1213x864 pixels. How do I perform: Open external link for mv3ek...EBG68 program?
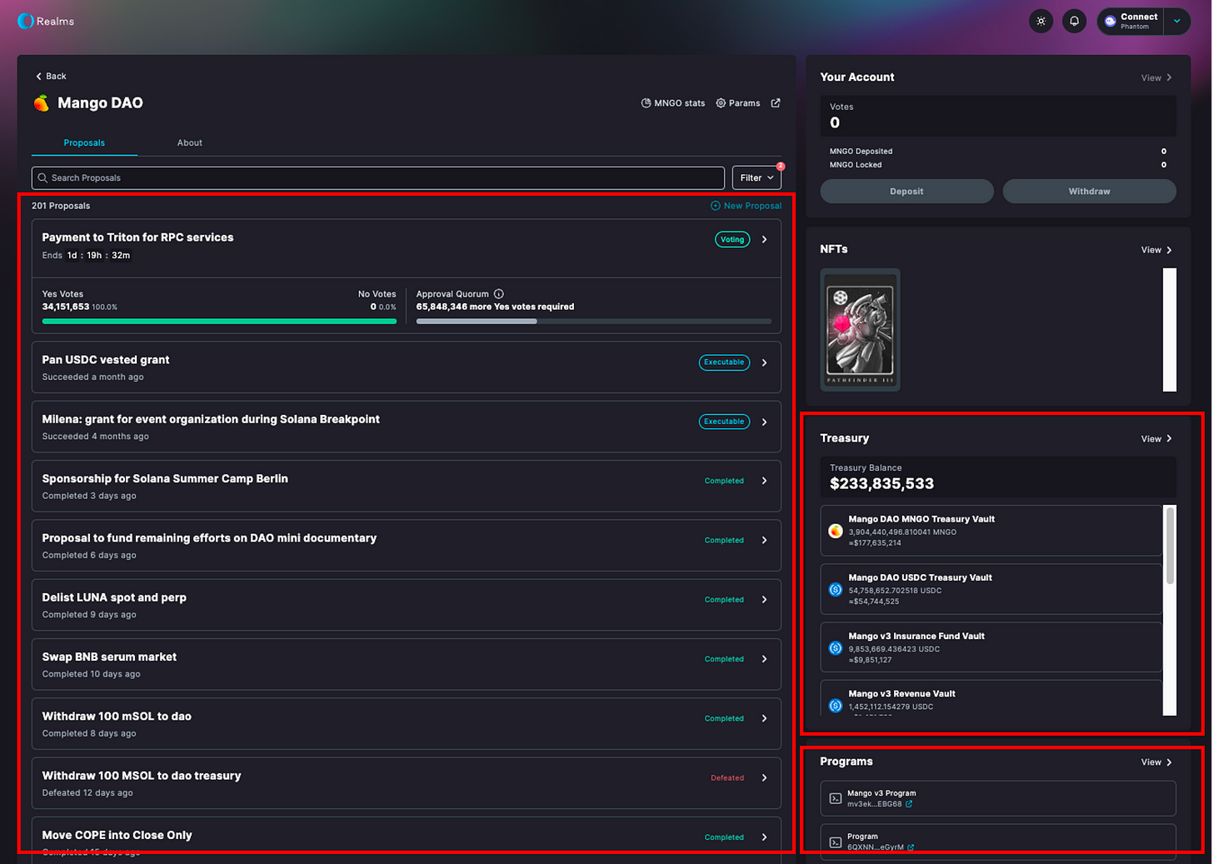(909, 804)
